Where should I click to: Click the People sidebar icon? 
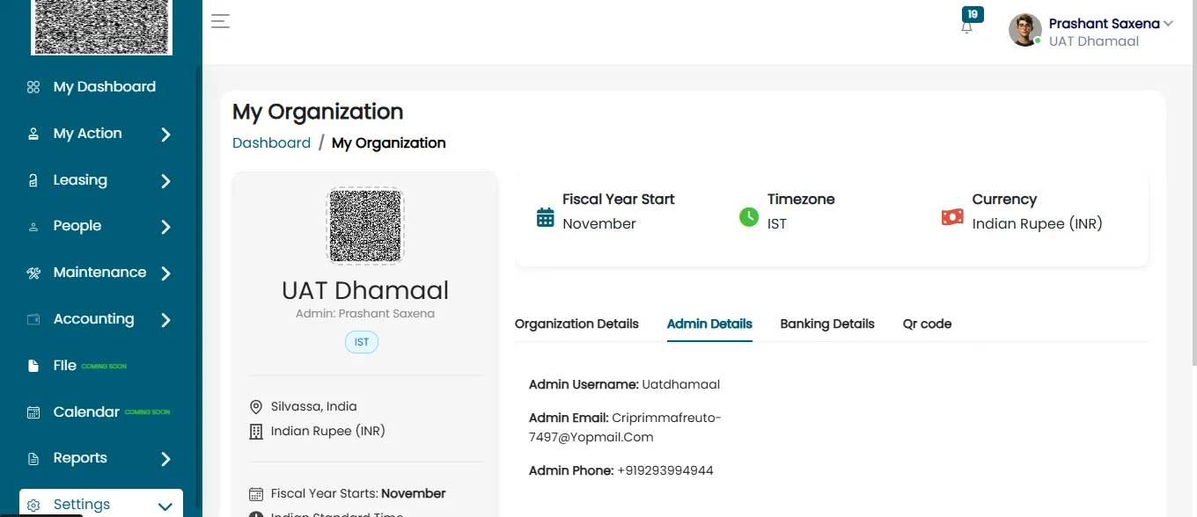click(33, 227)
